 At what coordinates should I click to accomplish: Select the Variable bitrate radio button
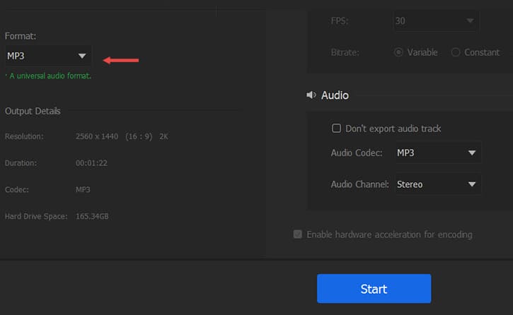398,52
